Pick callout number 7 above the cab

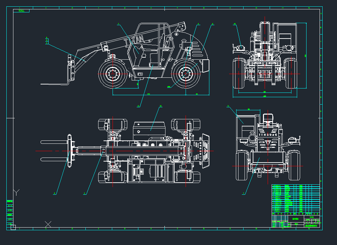click(x=118, y=24)
